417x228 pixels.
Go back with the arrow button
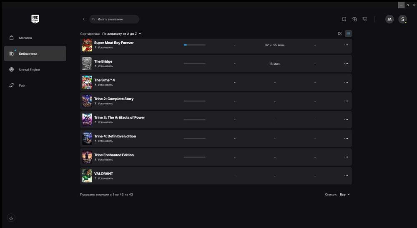[83, 19]
